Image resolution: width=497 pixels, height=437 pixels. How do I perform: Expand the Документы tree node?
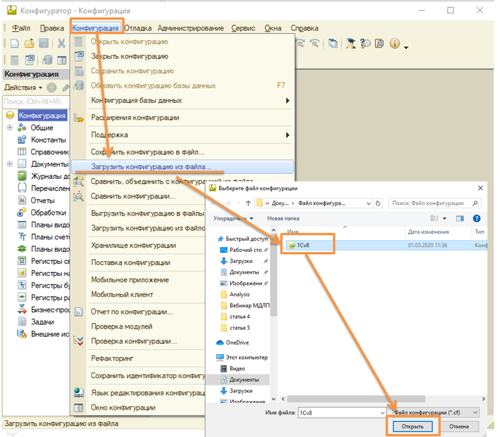coord(10,164)
